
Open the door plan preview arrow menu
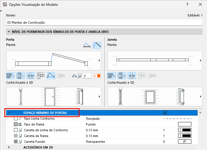tap(99, 61)
